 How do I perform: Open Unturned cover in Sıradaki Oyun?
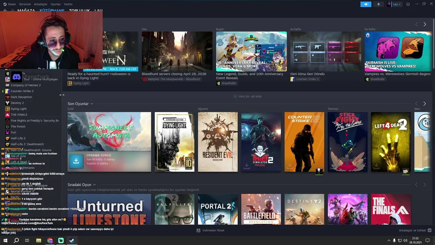[109, 209]
